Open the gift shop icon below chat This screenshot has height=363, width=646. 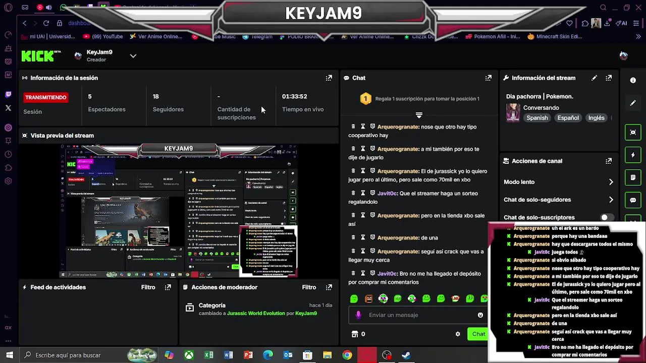(355, 334)
